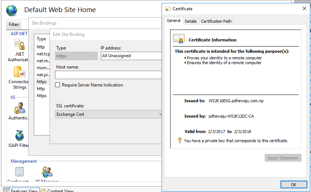Select the net.pi.. binding row
The image size is (311, 192).
(43, 75)
